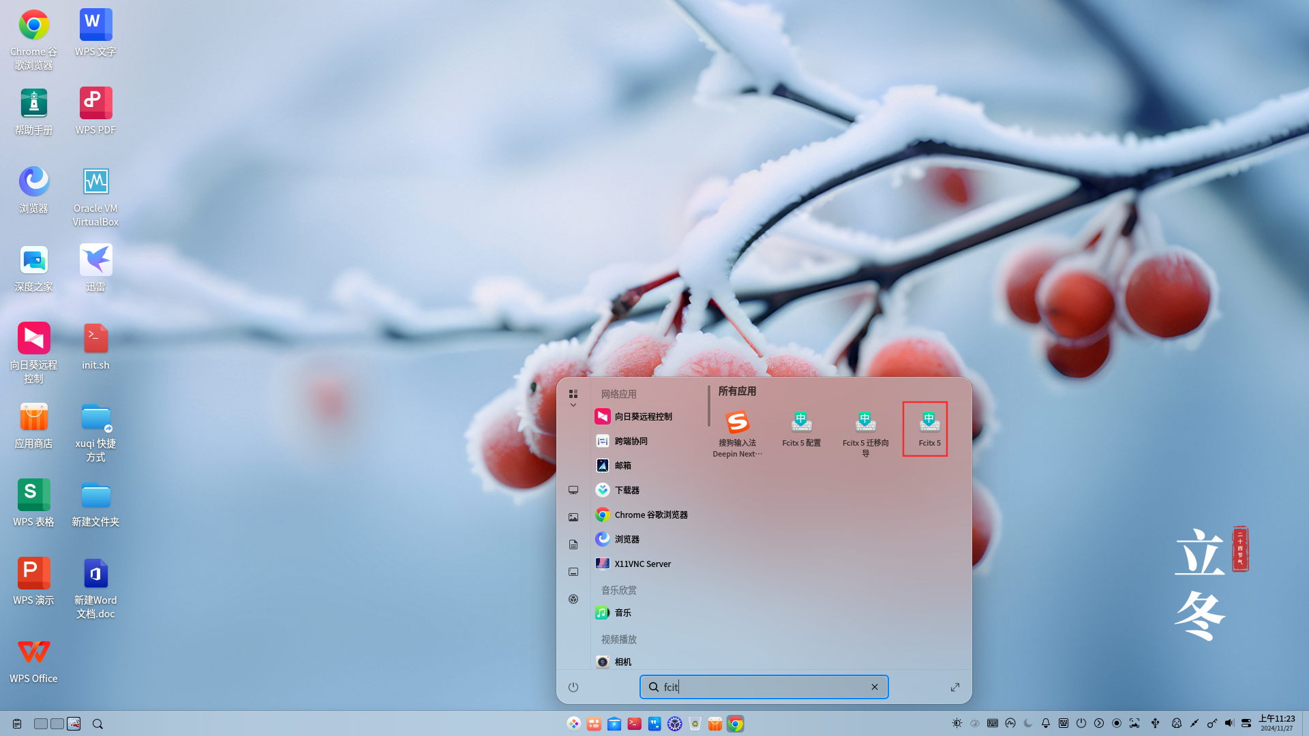Focus the launcher search field containing fcit
The image size is (1309, 736).
tap(764, 687)
